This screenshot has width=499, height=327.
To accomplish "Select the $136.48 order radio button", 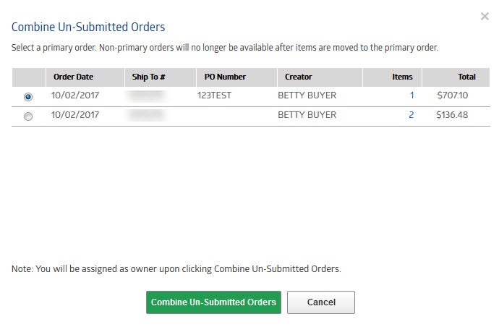I will [28, 116].
